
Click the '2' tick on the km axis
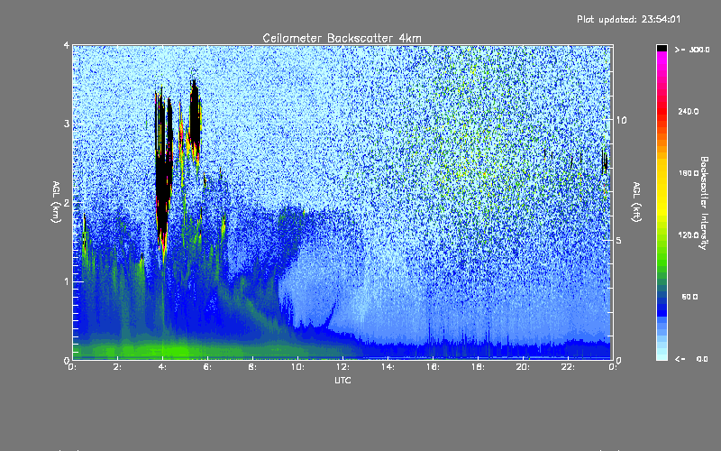click(x=67, y=203)
